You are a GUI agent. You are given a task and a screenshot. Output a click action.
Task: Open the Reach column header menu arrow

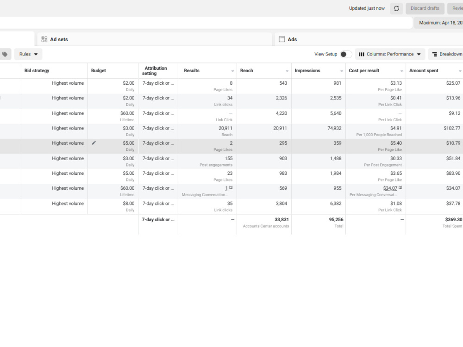(287, 71)
